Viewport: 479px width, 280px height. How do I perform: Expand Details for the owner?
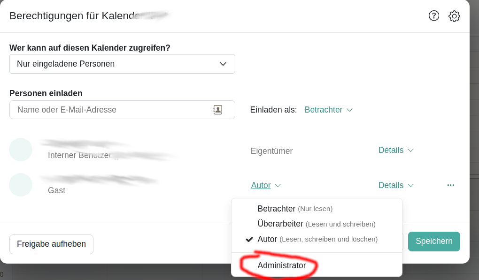(x=396, y=150)
